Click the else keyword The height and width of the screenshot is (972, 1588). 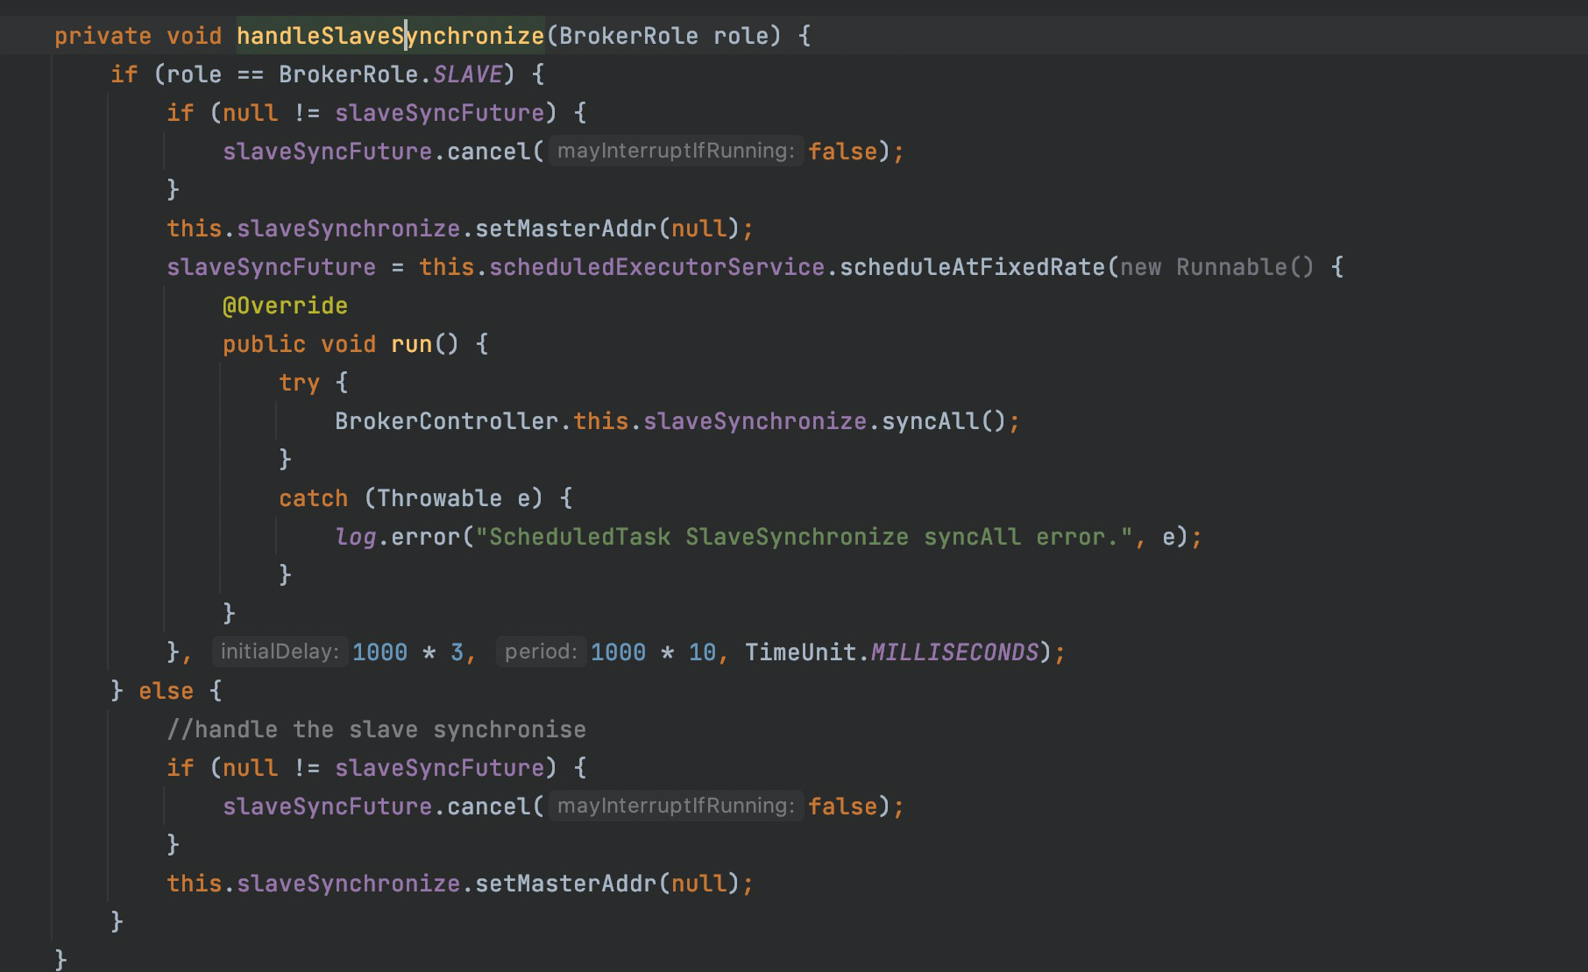point(166,691)
